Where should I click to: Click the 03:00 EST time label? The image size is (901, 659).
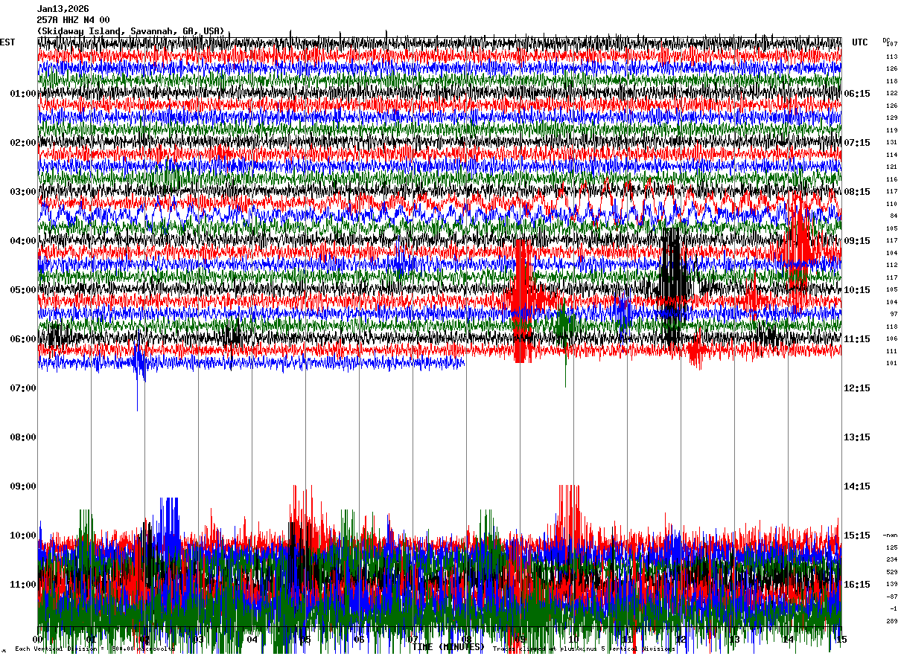coord(22,192)
